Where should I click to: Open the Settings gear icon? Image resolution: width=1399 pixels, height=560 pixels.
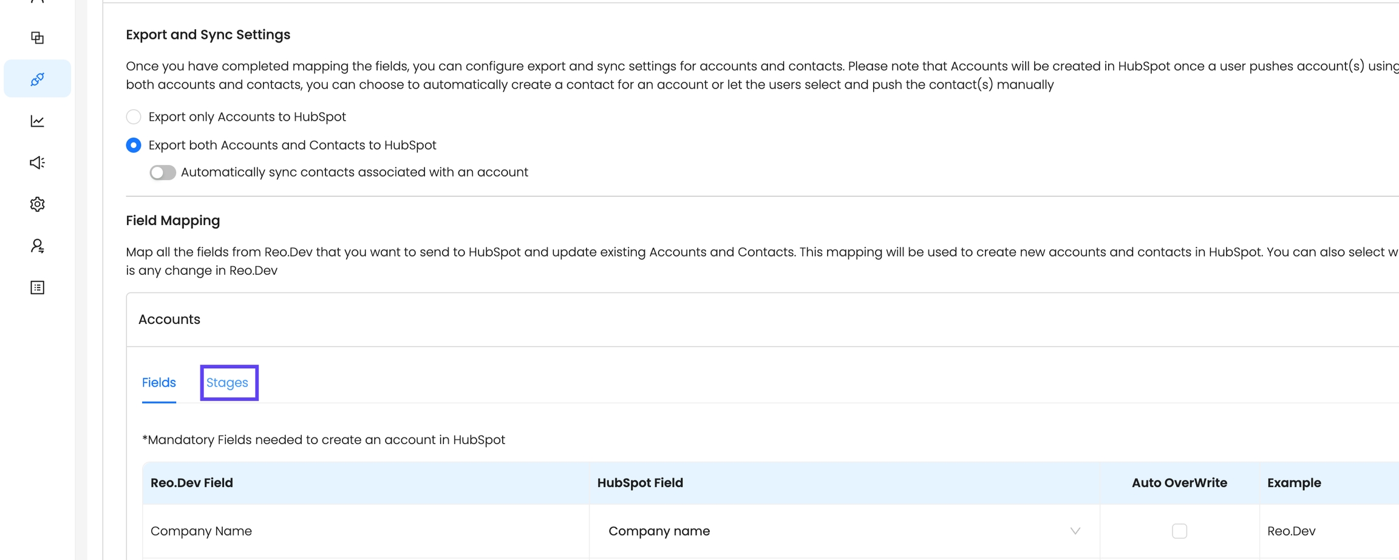(37, 204)
